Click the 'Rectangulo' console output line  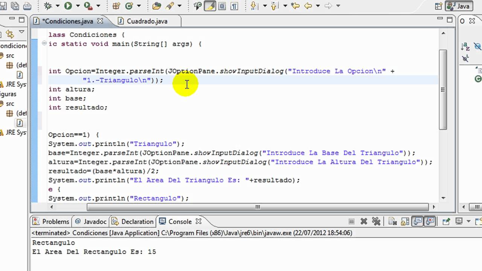point(53,243)
